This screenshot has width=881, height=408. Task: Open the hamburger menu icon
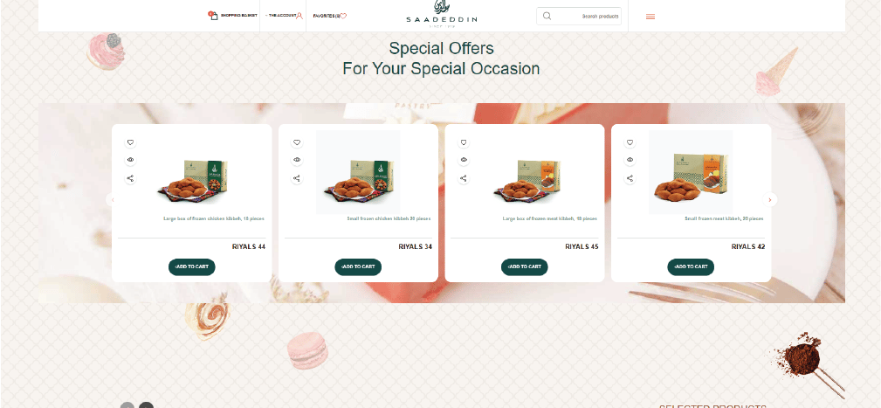coord(650,17)
